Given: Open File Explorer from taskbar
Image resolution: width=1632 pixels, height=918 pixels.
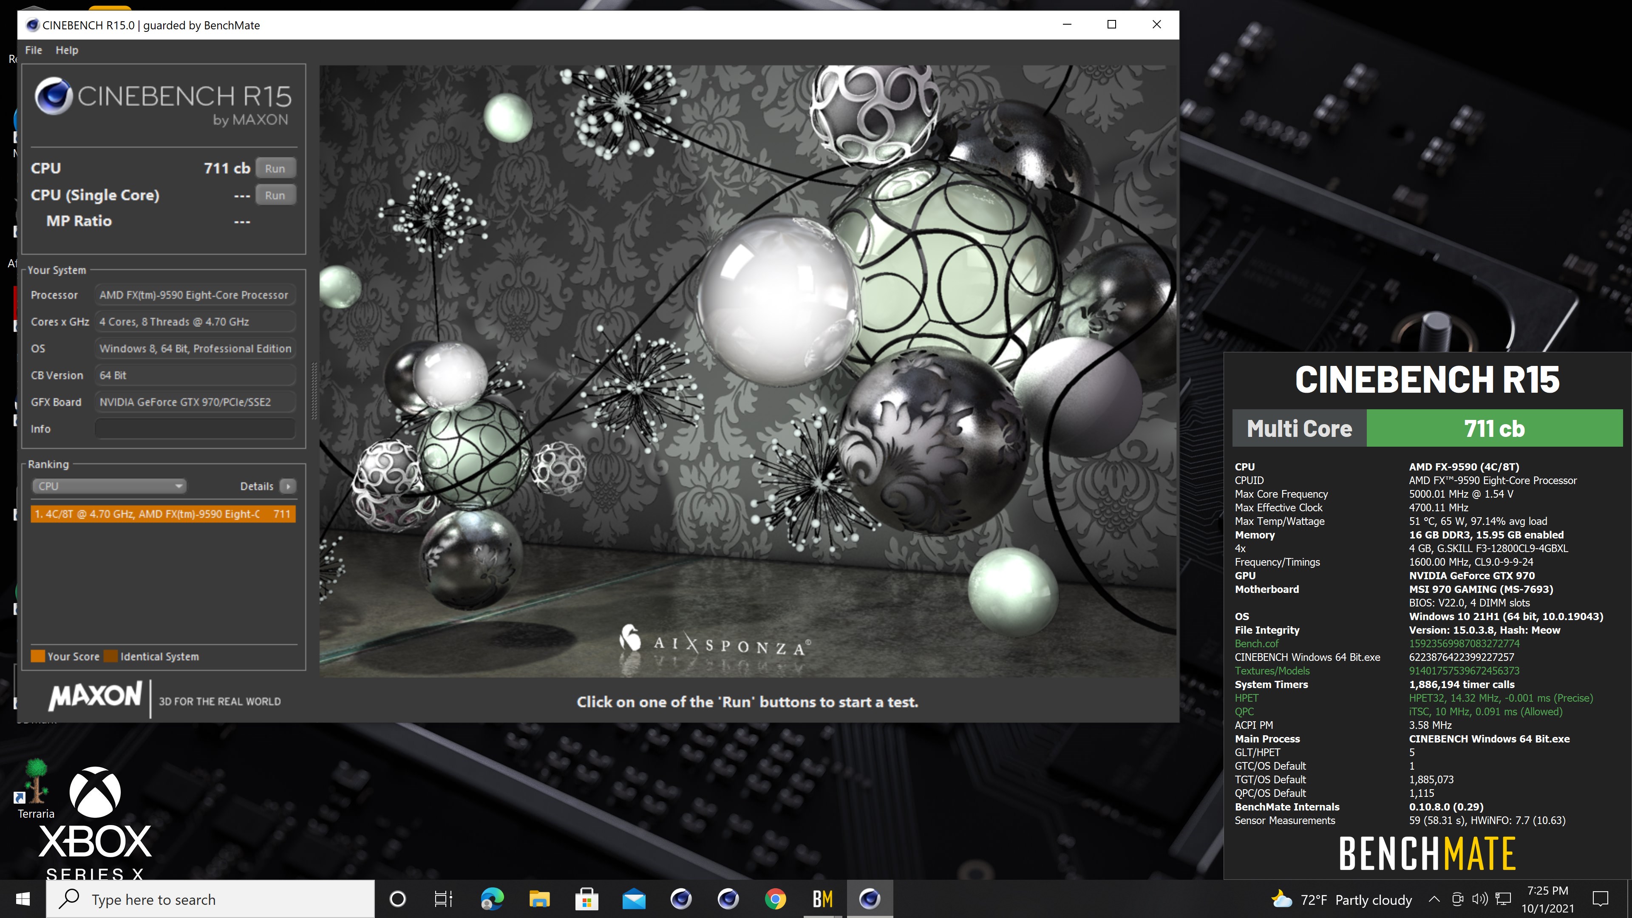Looking at the screenshot, I should pos(539,899).
